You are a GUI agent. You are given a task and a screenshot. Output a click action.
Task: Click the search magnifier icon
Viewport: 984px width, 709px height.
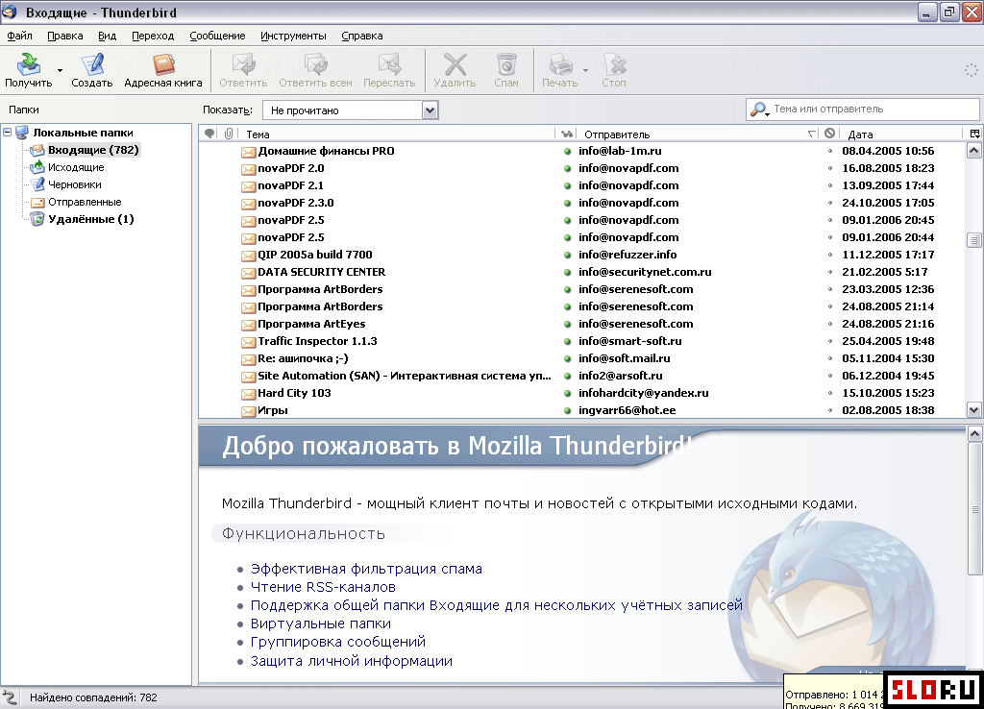pyautogui.click(x=759, y=110)
